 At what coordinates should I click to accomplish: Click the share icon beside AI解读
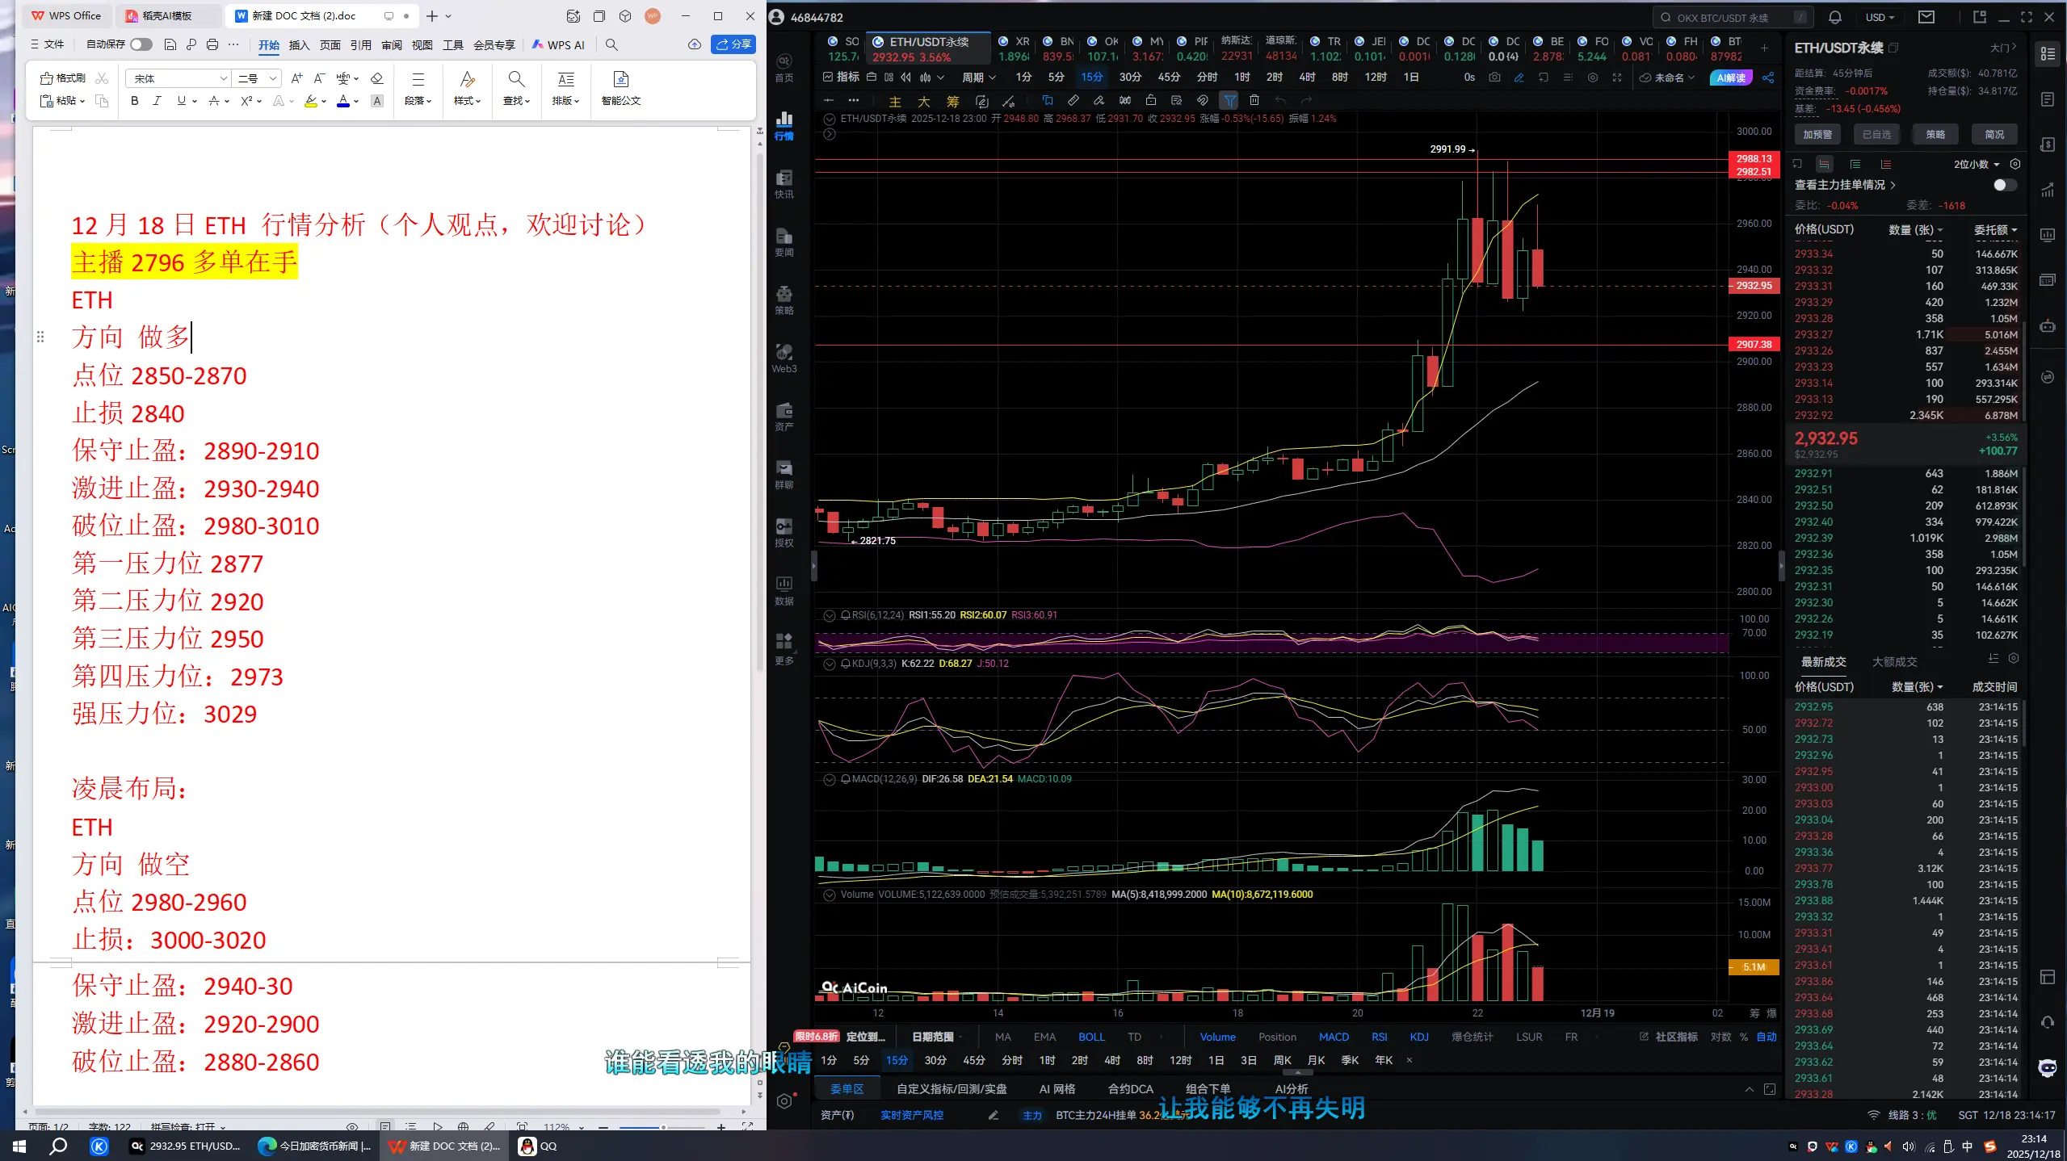click(1768, 78)
